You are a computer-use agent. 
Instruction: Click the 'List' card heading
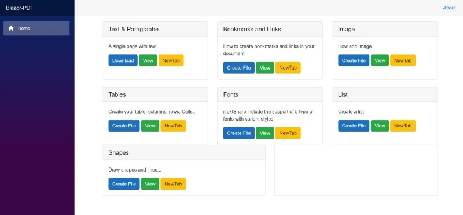coord(343,94)
